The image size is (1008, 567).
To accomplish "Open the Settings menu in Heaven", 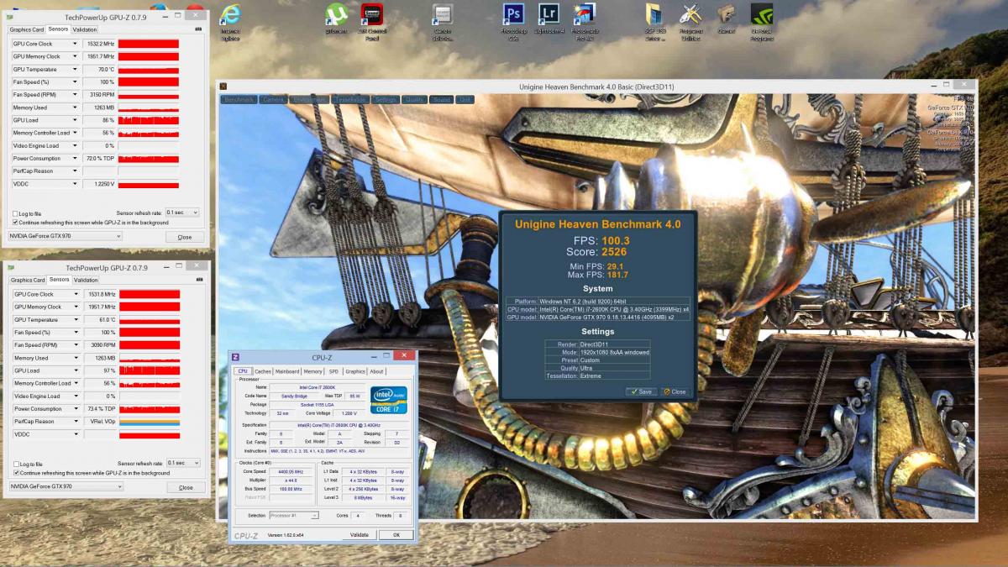I will coord(386,99).
